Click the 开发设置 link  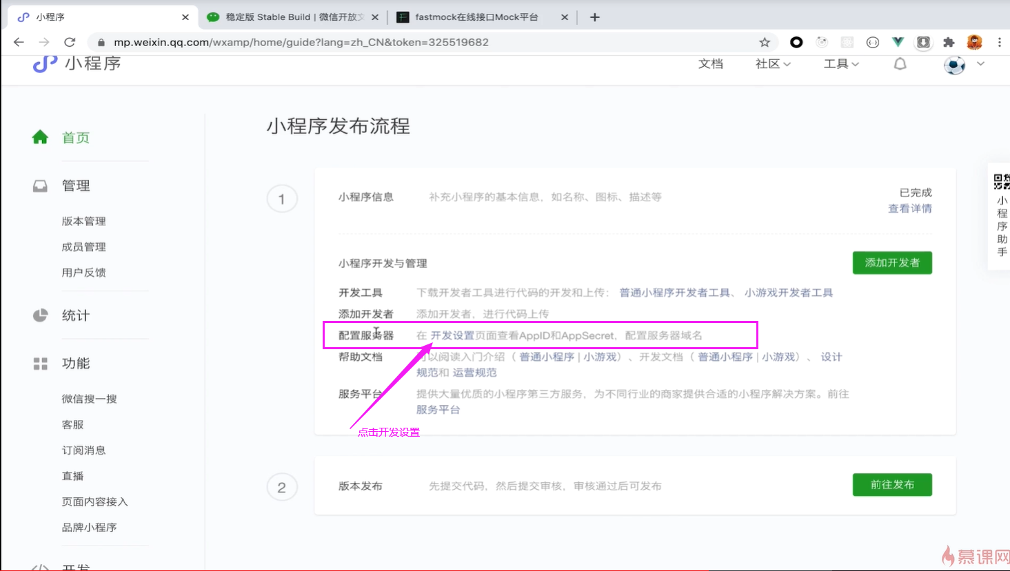pos(452,335)
